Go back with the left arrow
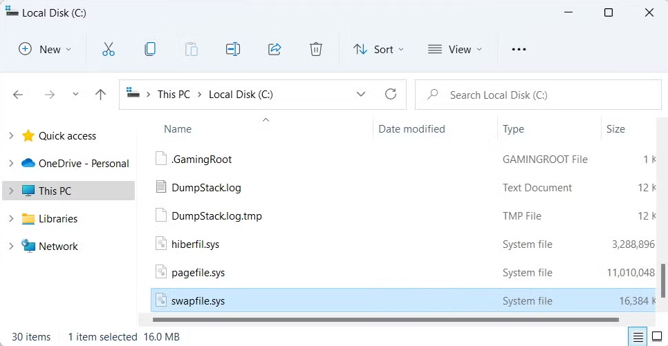The image size is (668, 346). pos(18,95)
